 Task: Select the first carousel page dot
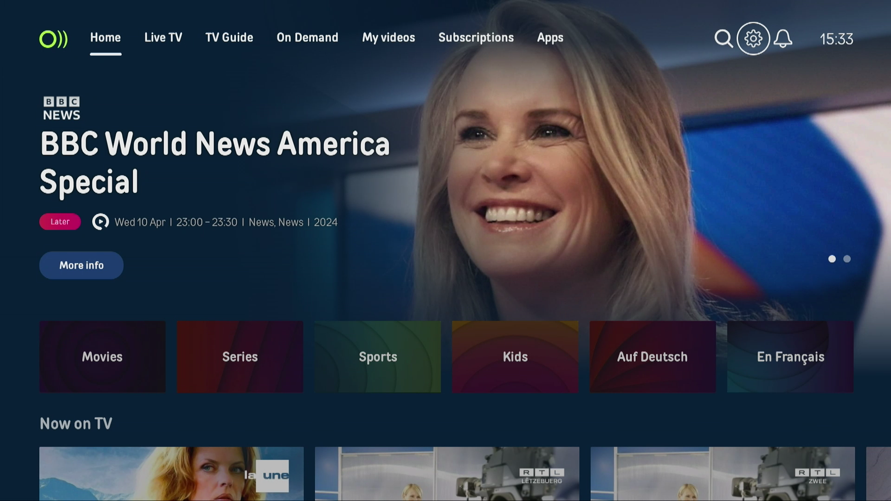[832, 259]
